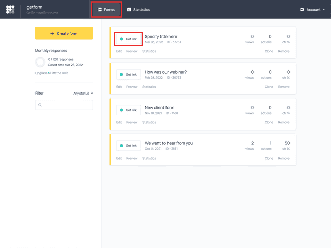Preview the How was our webinar form
Image resolution: width=331 pixels, height=248 pixels.
point(132,87)
